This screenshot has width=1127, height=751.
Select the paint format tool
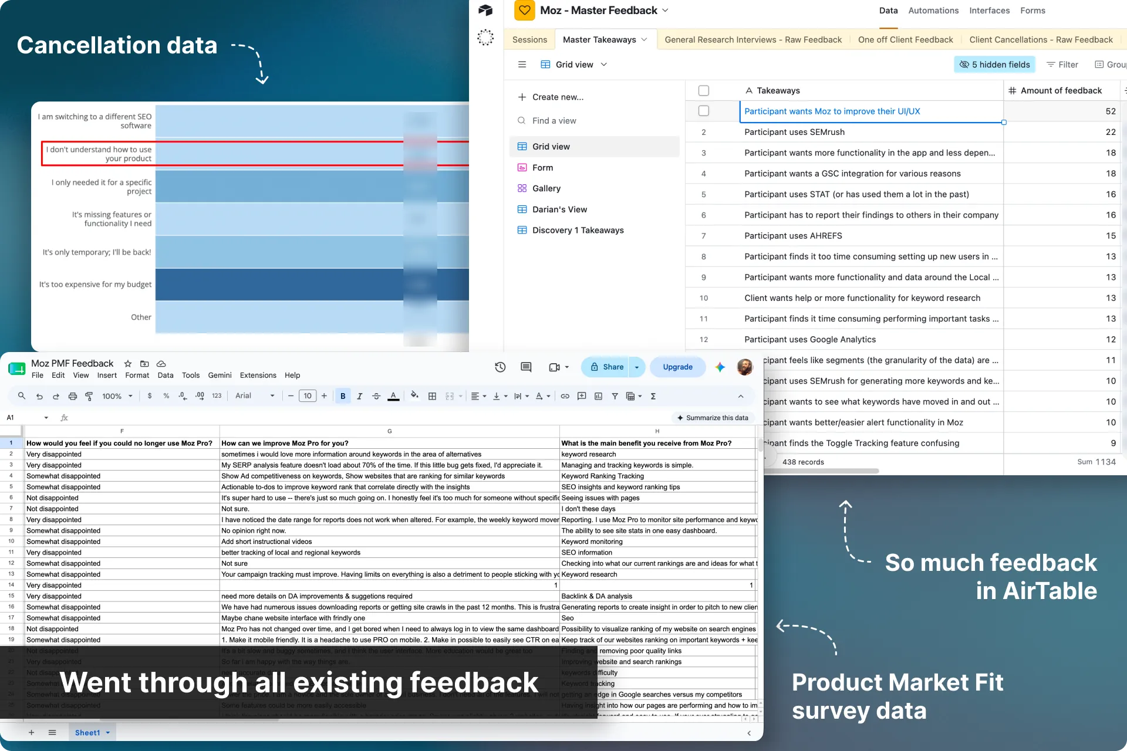[89, 396]
